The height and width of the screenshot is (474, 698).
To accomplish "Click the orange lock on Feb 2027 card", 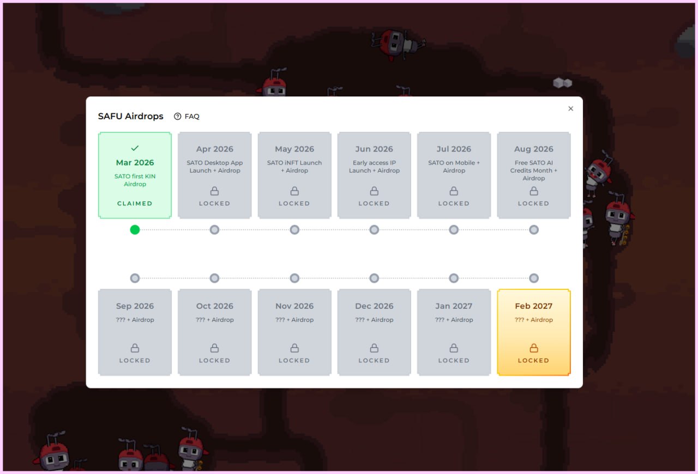I will pos(533,348).
